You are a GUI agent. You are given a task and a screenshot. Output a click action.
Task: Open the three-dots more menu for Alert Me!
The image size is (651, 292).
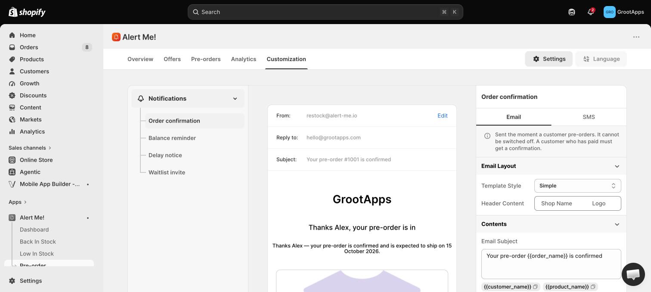coord(636,37)
